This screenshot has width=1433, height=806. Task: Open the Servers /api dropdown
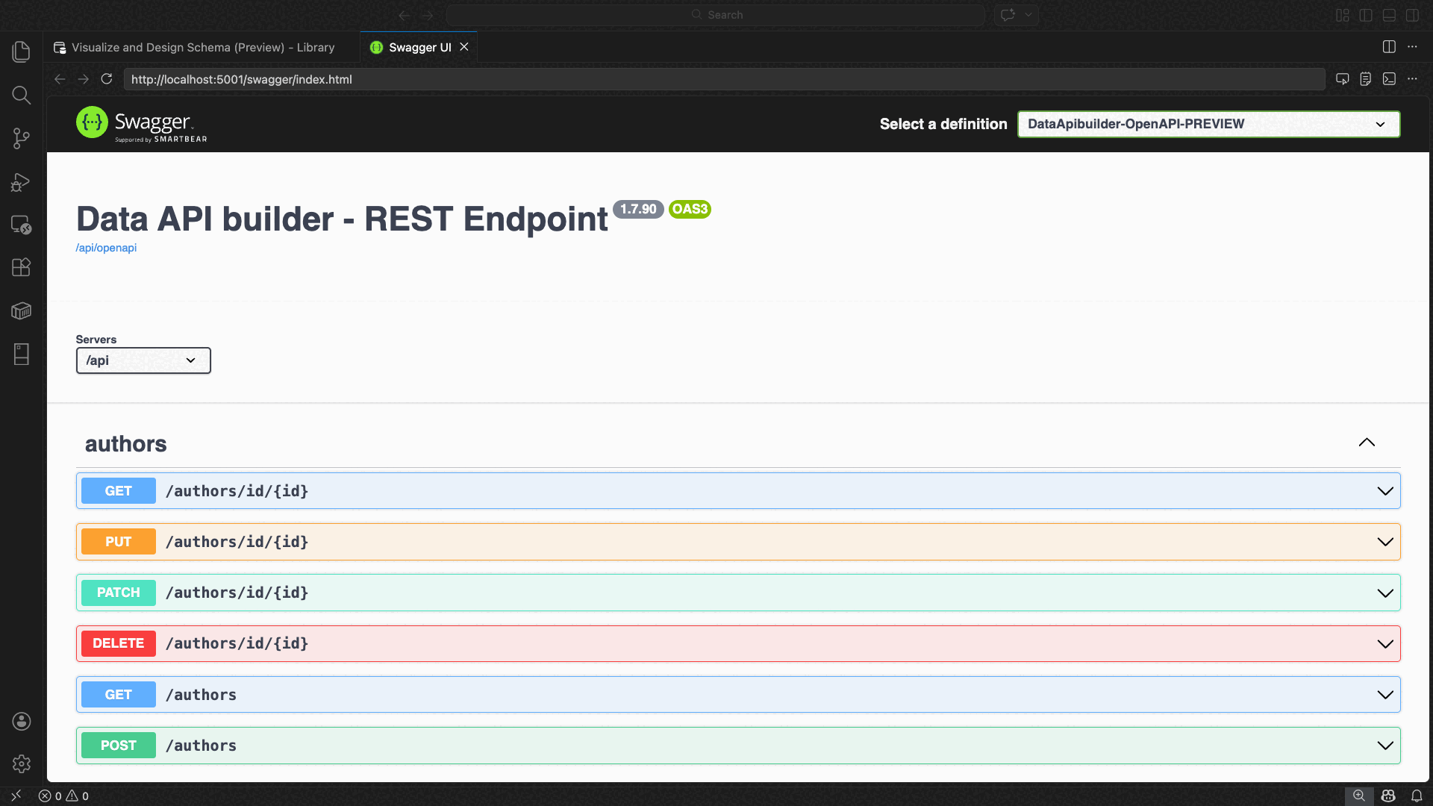tap(143, 360)
